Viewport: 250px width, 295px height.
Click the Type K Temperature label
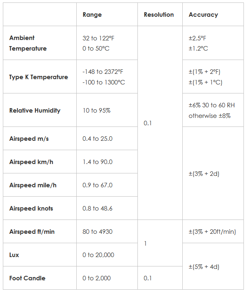point(38,77)
